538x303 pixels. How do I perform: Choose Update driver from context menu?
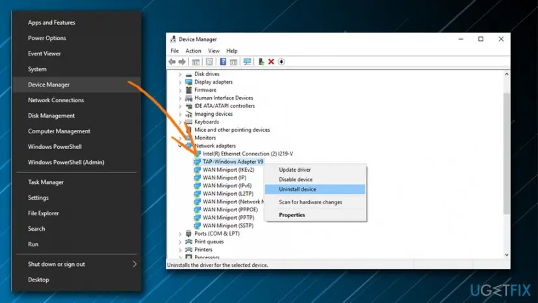(315, 170)
